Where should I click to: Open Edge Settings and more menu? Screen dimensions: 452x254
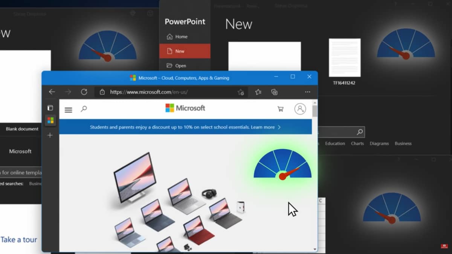pos(308,92)
